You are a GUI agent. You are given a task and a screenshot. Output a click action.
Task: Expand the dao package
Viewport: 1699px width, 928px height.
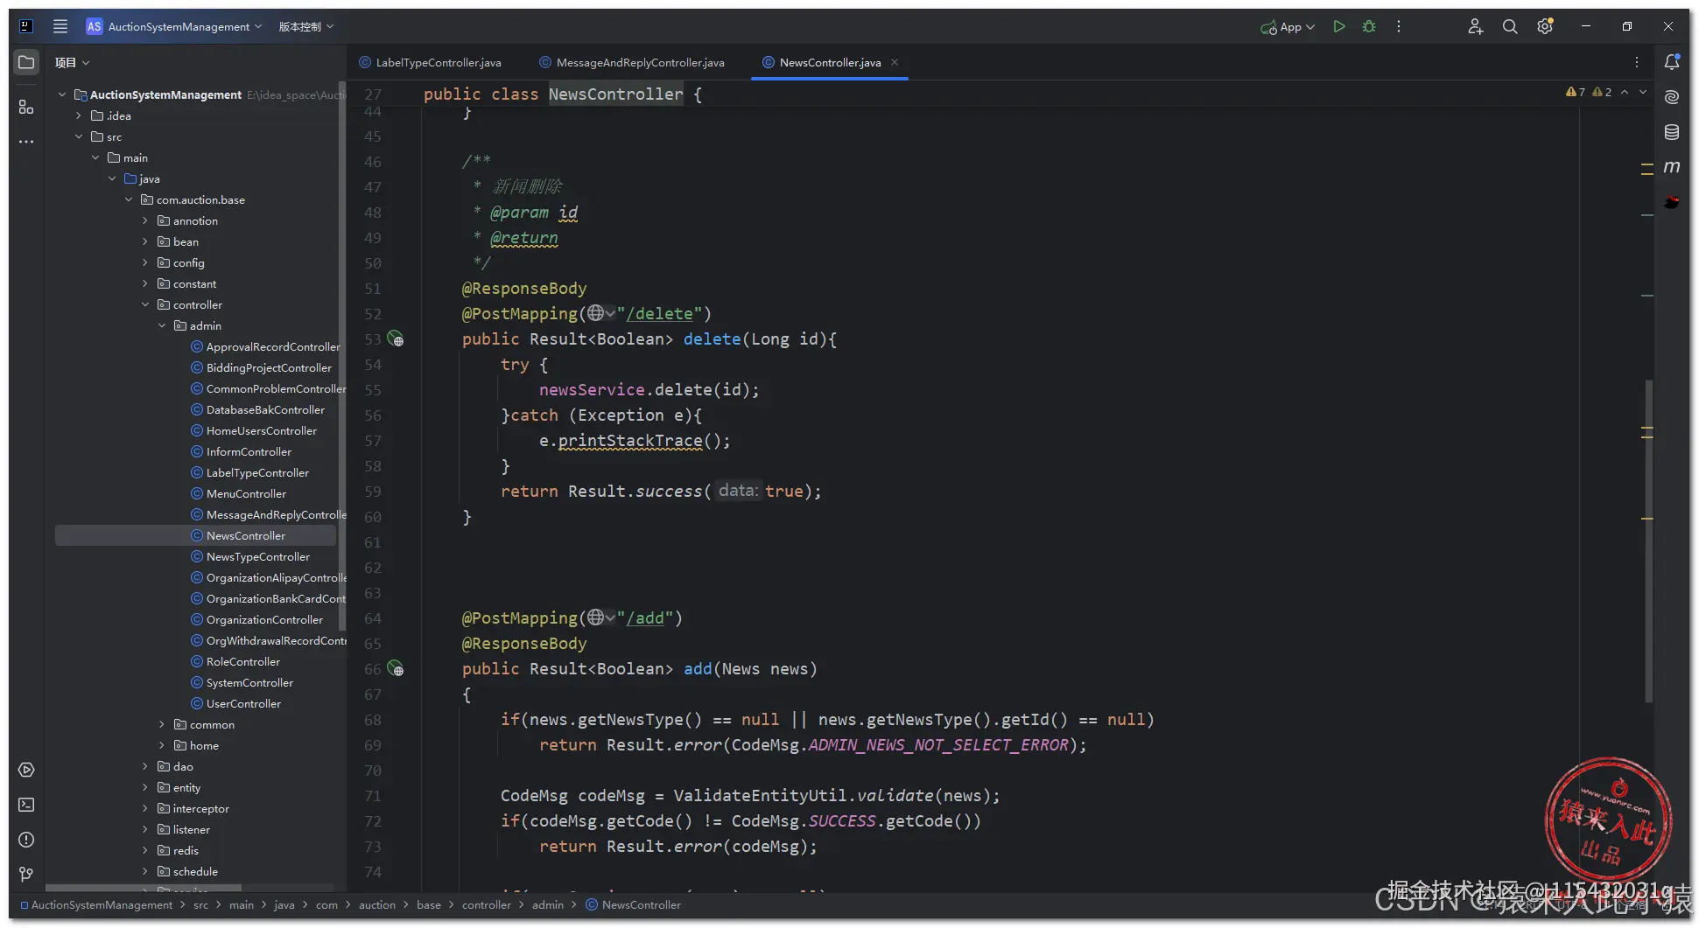145,766
